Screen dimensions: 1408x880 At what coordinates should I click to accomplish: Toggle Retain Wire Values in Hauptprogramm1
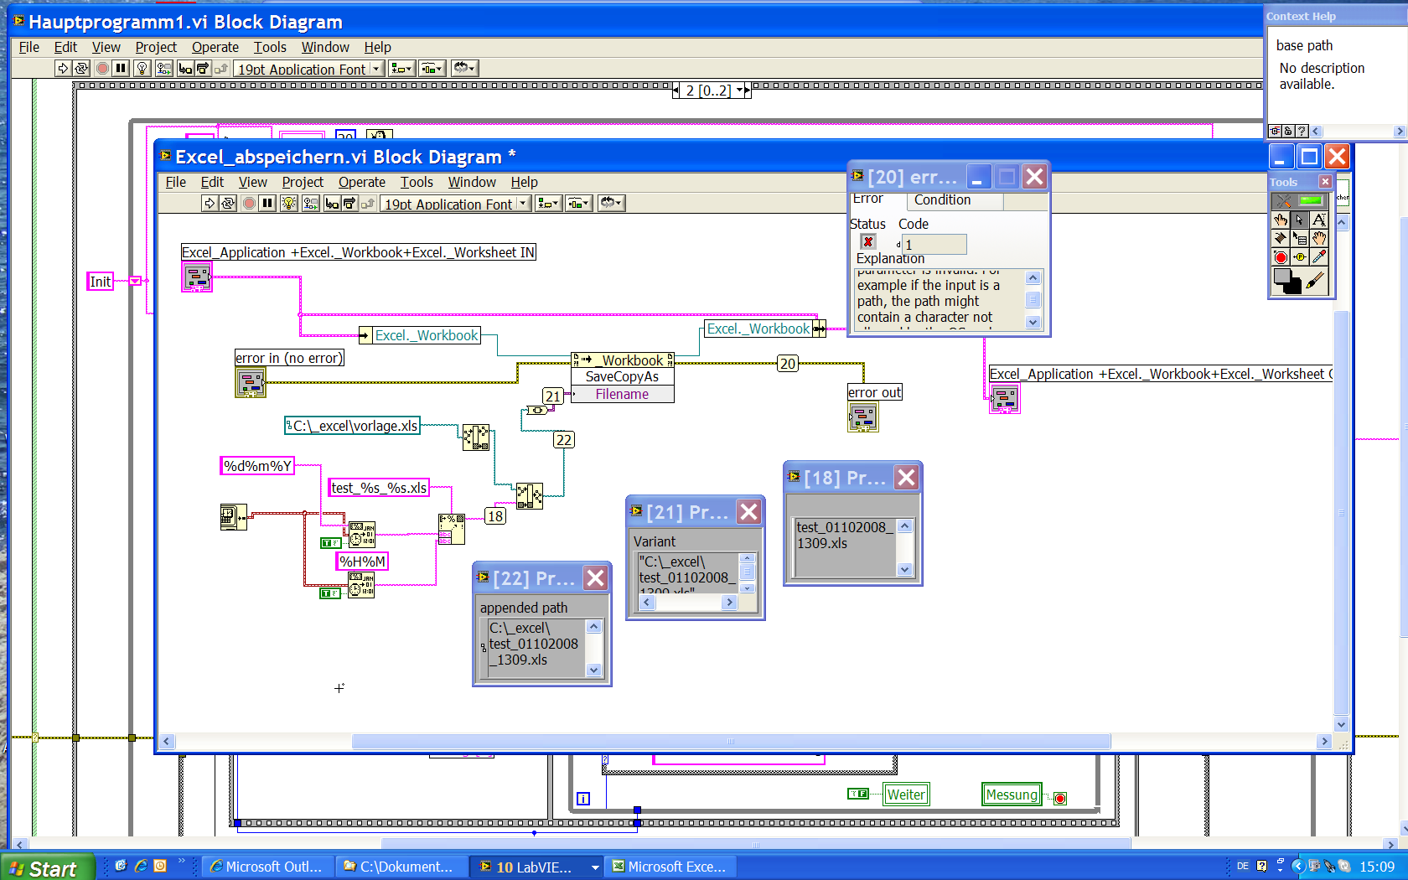(164, 68)
